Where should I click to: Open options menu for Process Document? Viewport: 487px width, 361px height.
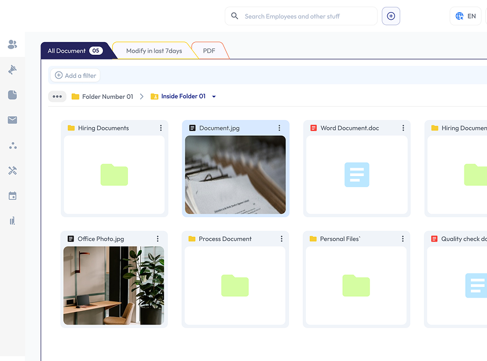coord(281,239)
